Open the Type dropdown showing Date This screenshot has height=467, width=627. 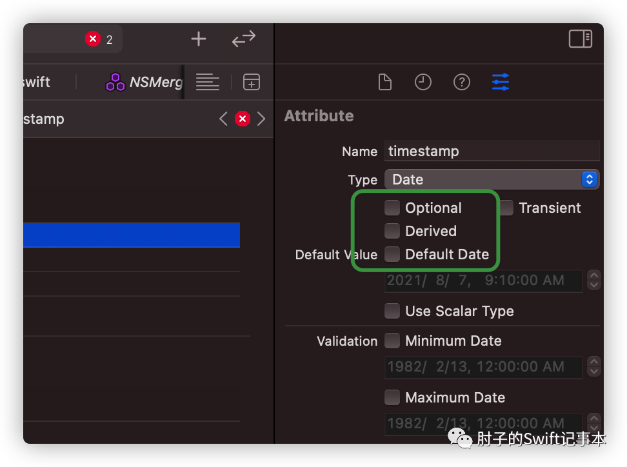pos(492,179)
